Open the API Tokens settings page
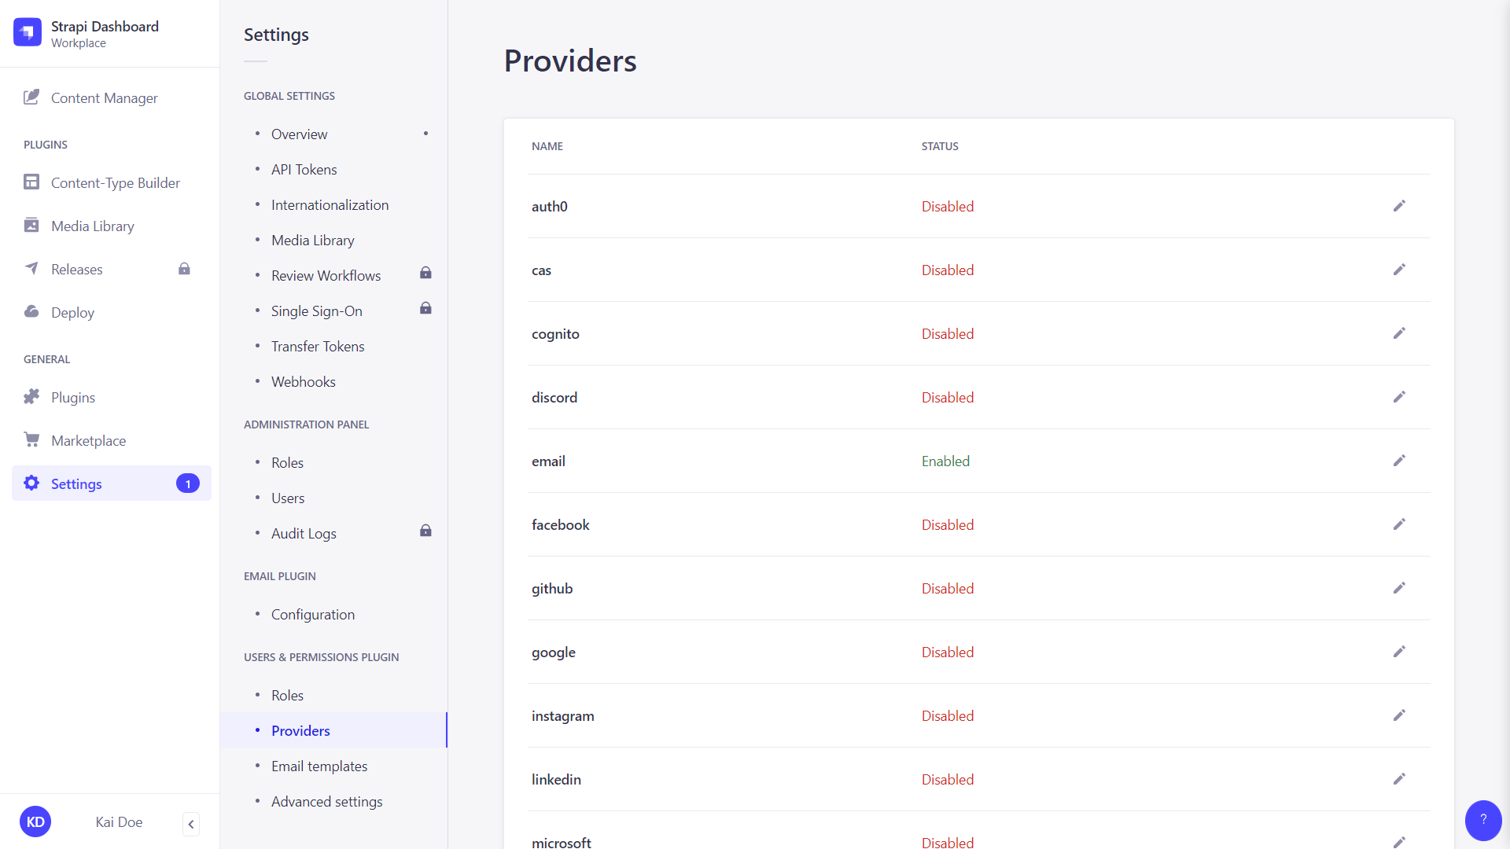Image resolution: width=1510 pixels, height=849 pixels. coord(304,169)
